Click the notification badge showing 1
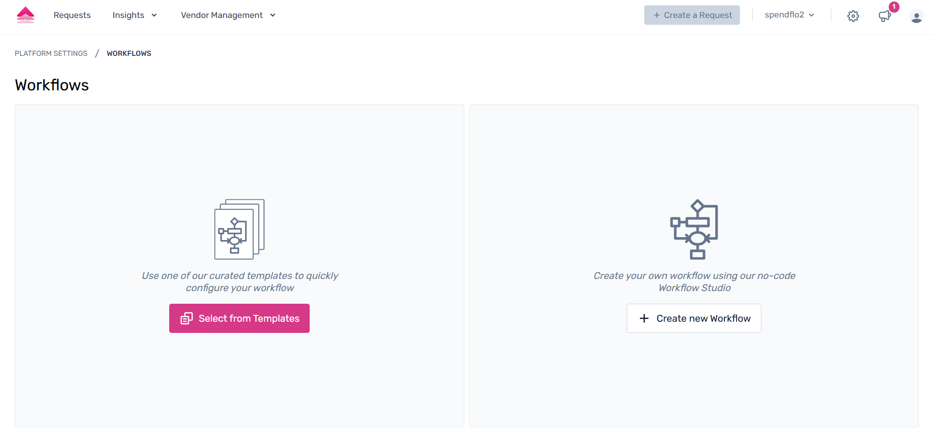The image size is (933, 433). [x=894, y=7]
